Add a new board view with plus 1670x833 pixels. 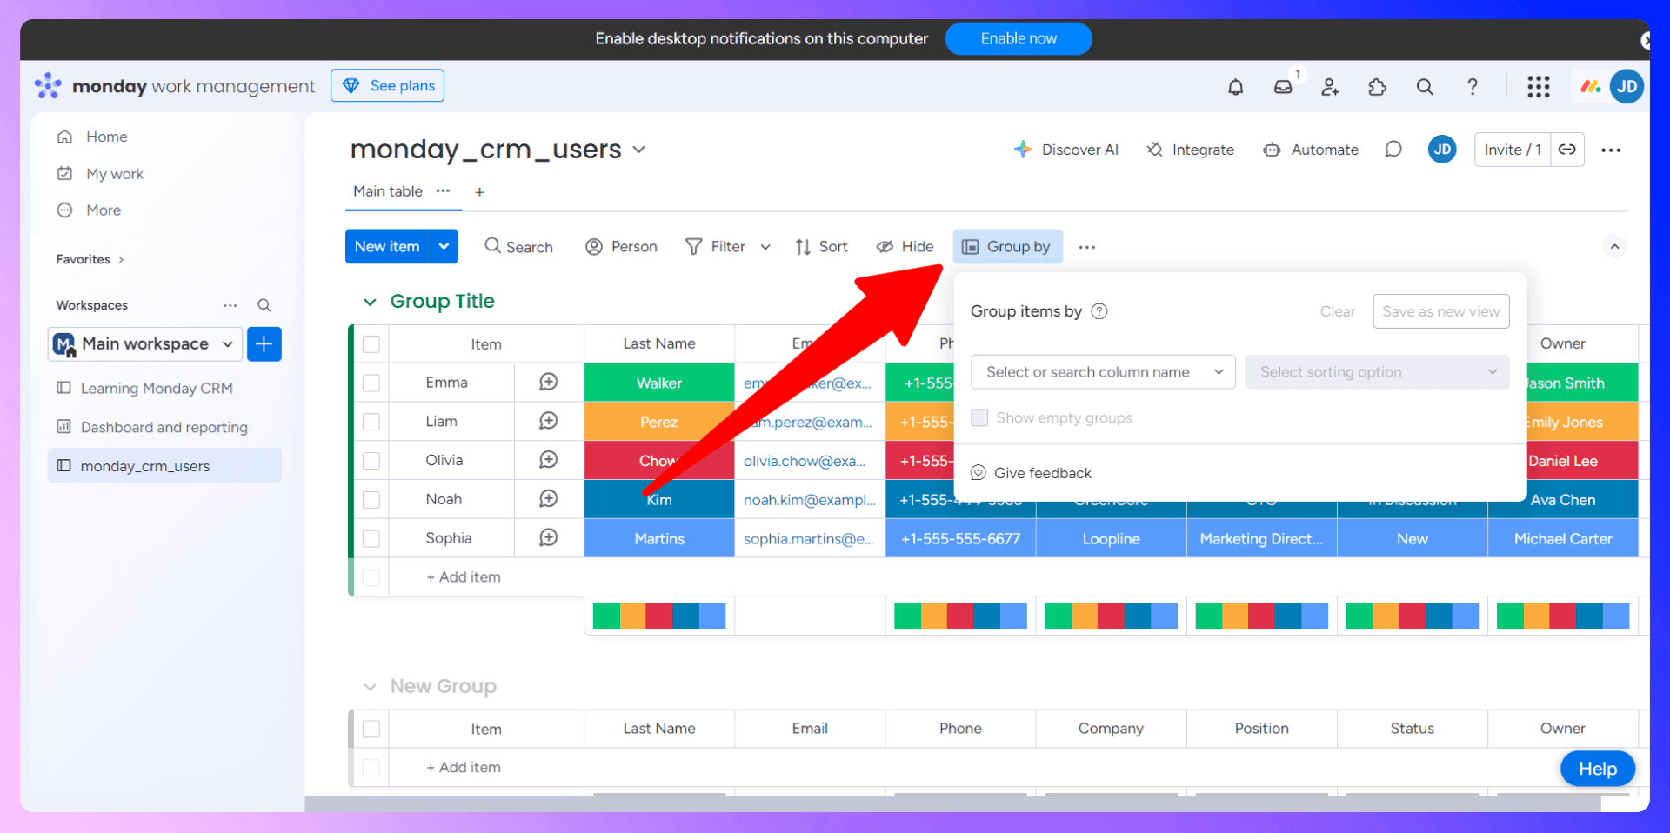tap(479, 192)
